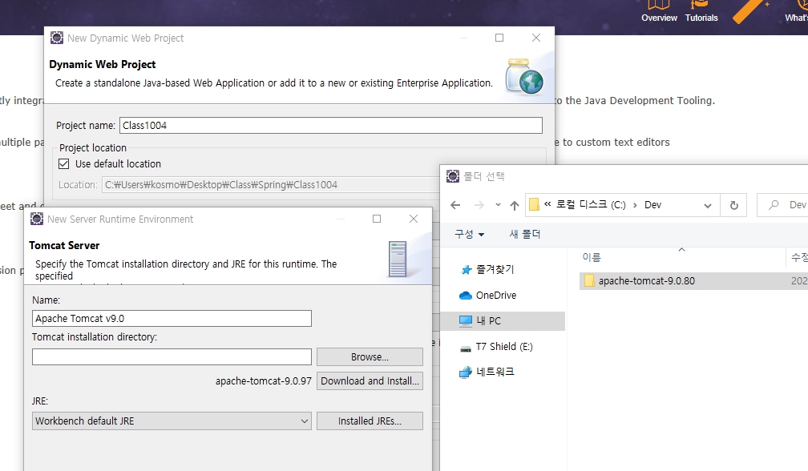This screenshot has width=808, height=471.
Task: Click the 새 폴더 button
Action: 524,234
